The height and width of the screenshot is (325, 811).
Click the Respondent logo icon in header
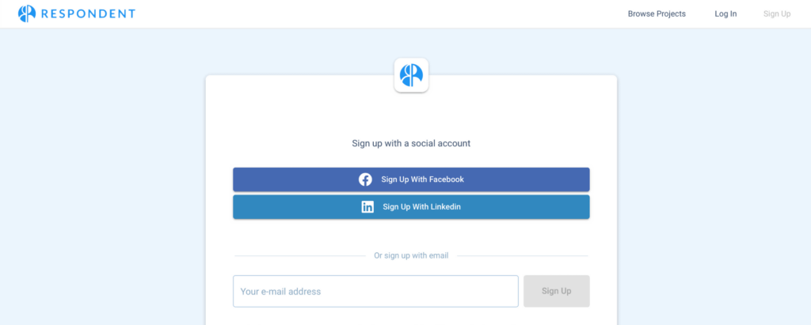[27, 13]
